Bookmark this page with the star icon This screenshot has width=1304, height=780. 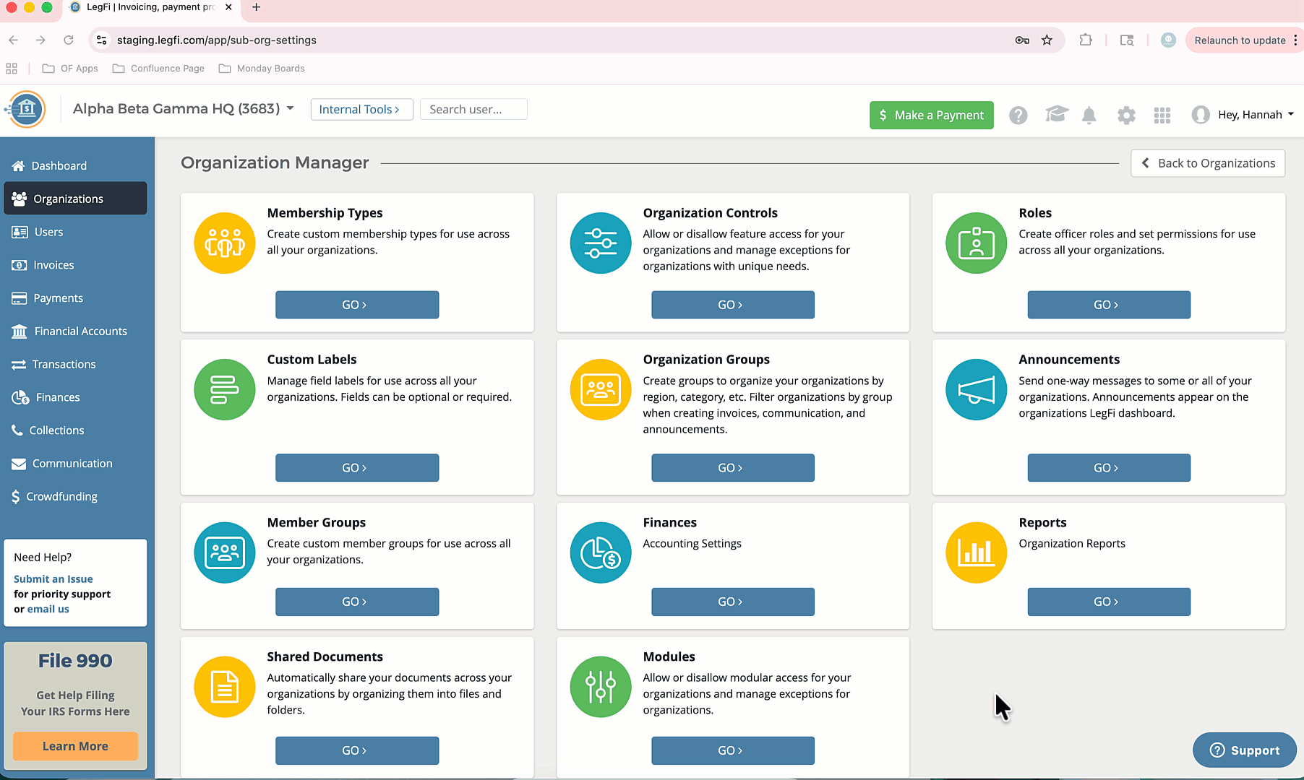tap(1047, 40)
